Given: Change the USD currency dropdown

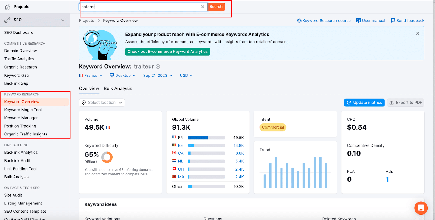Looking at the screenshot, I should (x=186, y=75).
